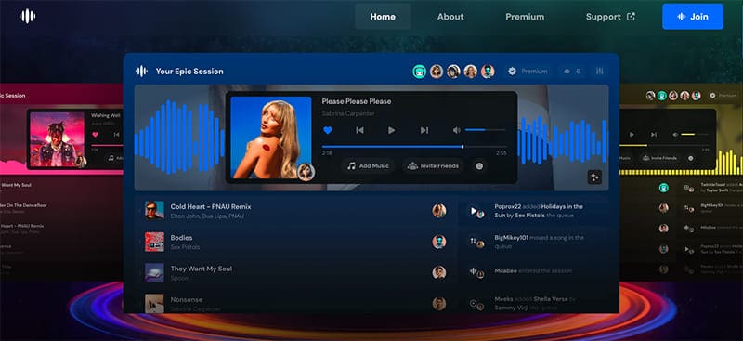The height and width of the screenshot is (341, 743).
Task: Click the blue Join button
Action: click(x=693, y=17)
